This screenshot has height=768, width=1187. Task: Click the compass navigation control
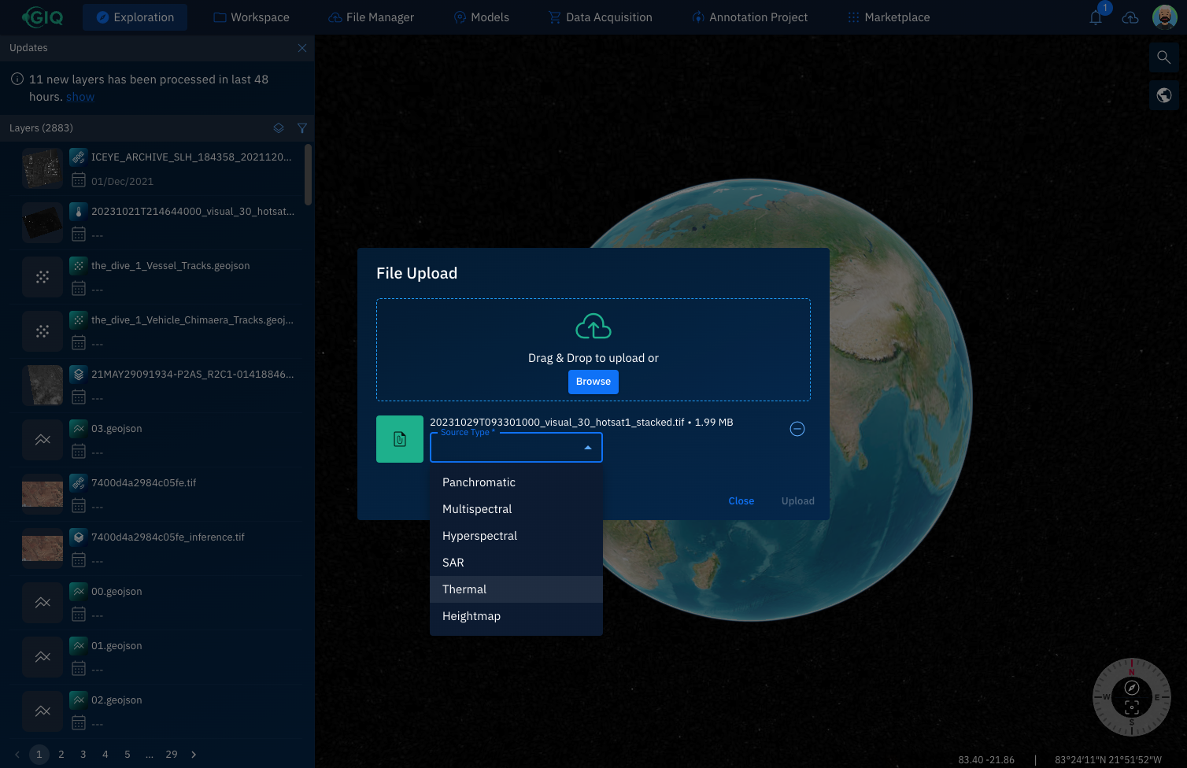coord(1132,696)
